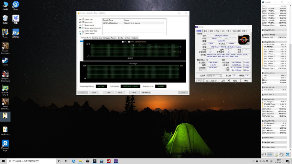This screenshot has width=292, height=164.
Task: Open AIDA64 Preferences
Action: 146,93
